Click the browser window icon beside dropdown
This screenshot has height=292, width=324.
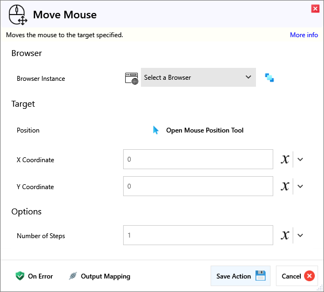(131, 78)
